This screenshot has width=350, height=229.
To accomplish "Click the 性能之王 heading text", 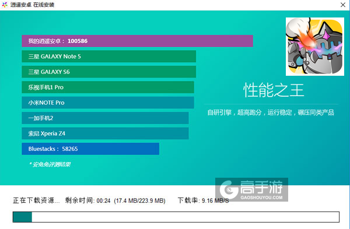I will [274, 90].
